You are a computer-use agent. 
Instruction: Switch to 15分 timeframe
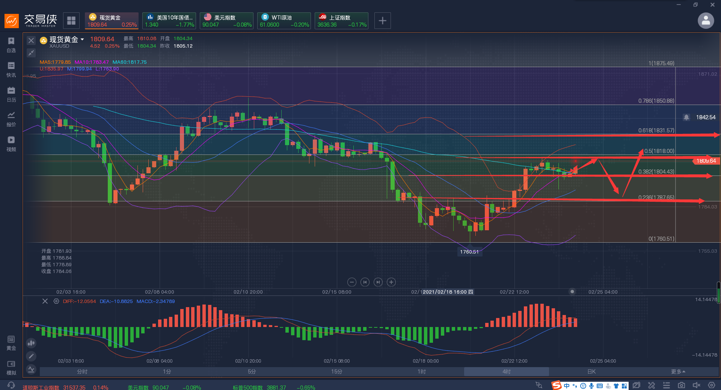click(336, 372)
